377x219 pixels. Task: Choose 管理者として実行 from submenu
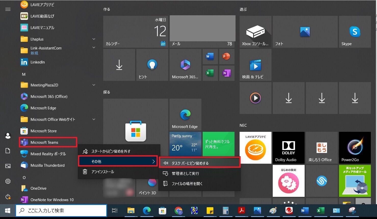185,174
